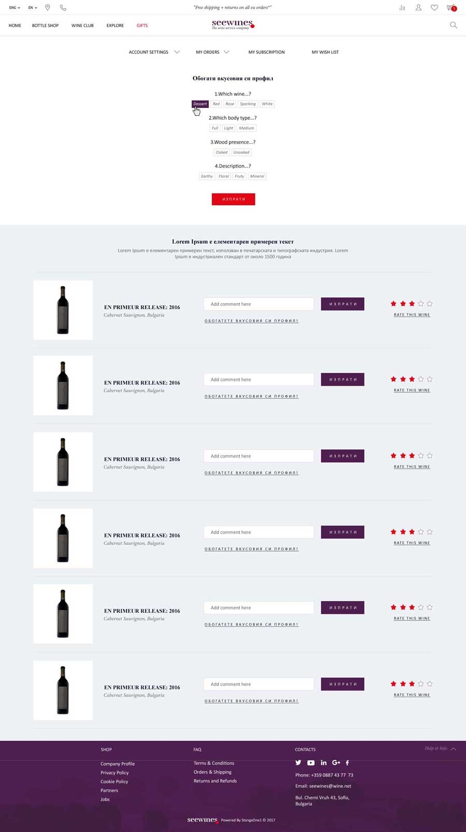Open the Wine Club menu item

[82, 25]
